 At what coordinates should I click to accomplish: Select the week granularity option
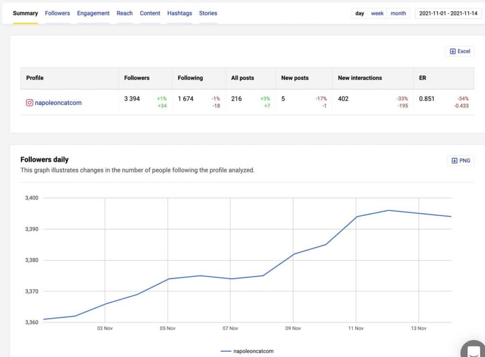[x=377, y=13]
